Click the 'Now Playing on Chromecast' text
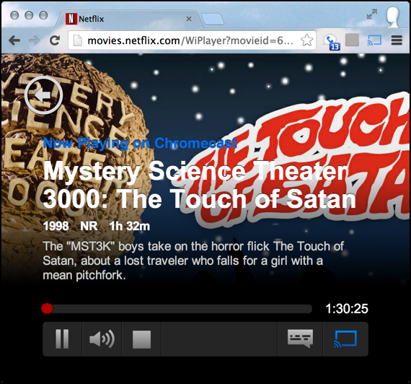411x384 pixels. [140, 144]
